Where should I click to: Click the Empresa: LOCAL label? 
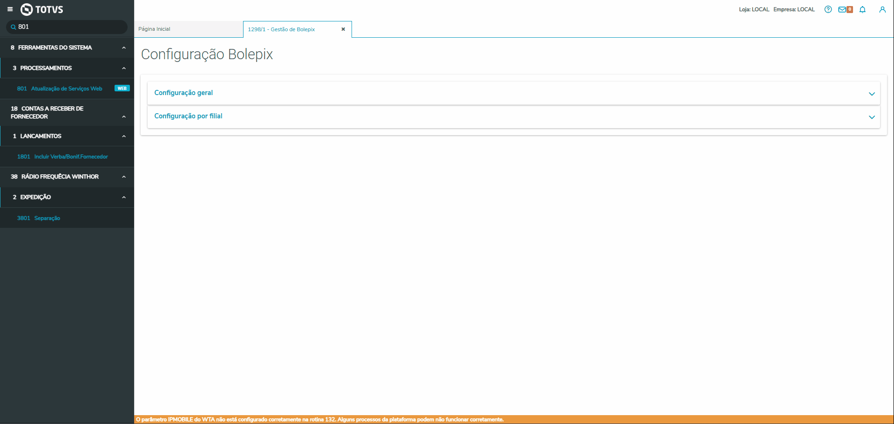tap(794, 9)
